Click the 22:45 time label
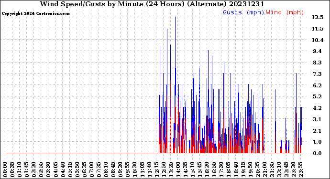This screenshot has height=179, width=330. (x=286, y=169)
